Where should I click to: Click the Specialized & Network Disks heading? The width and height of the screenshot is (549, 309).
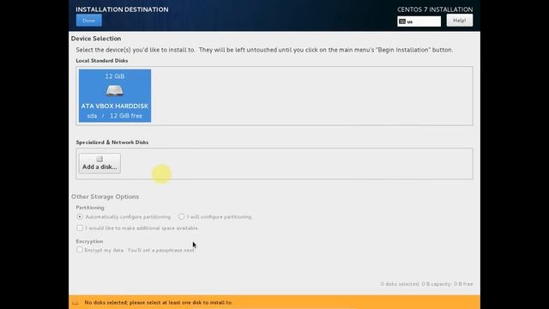[112, 142]
